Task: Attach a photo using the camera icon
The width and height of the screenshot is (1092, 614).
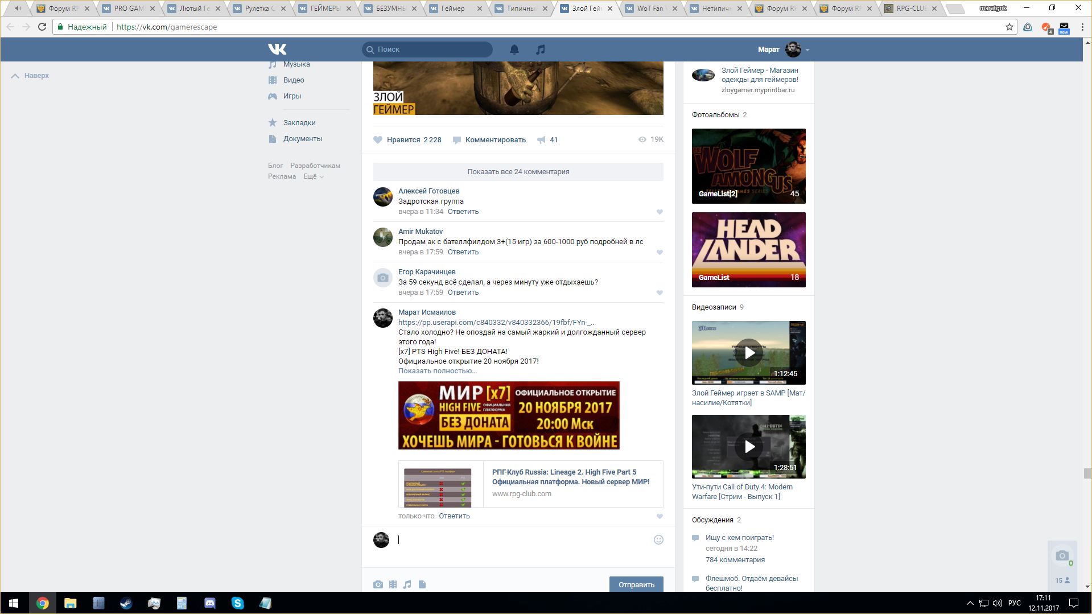Action: coord(378,584)
